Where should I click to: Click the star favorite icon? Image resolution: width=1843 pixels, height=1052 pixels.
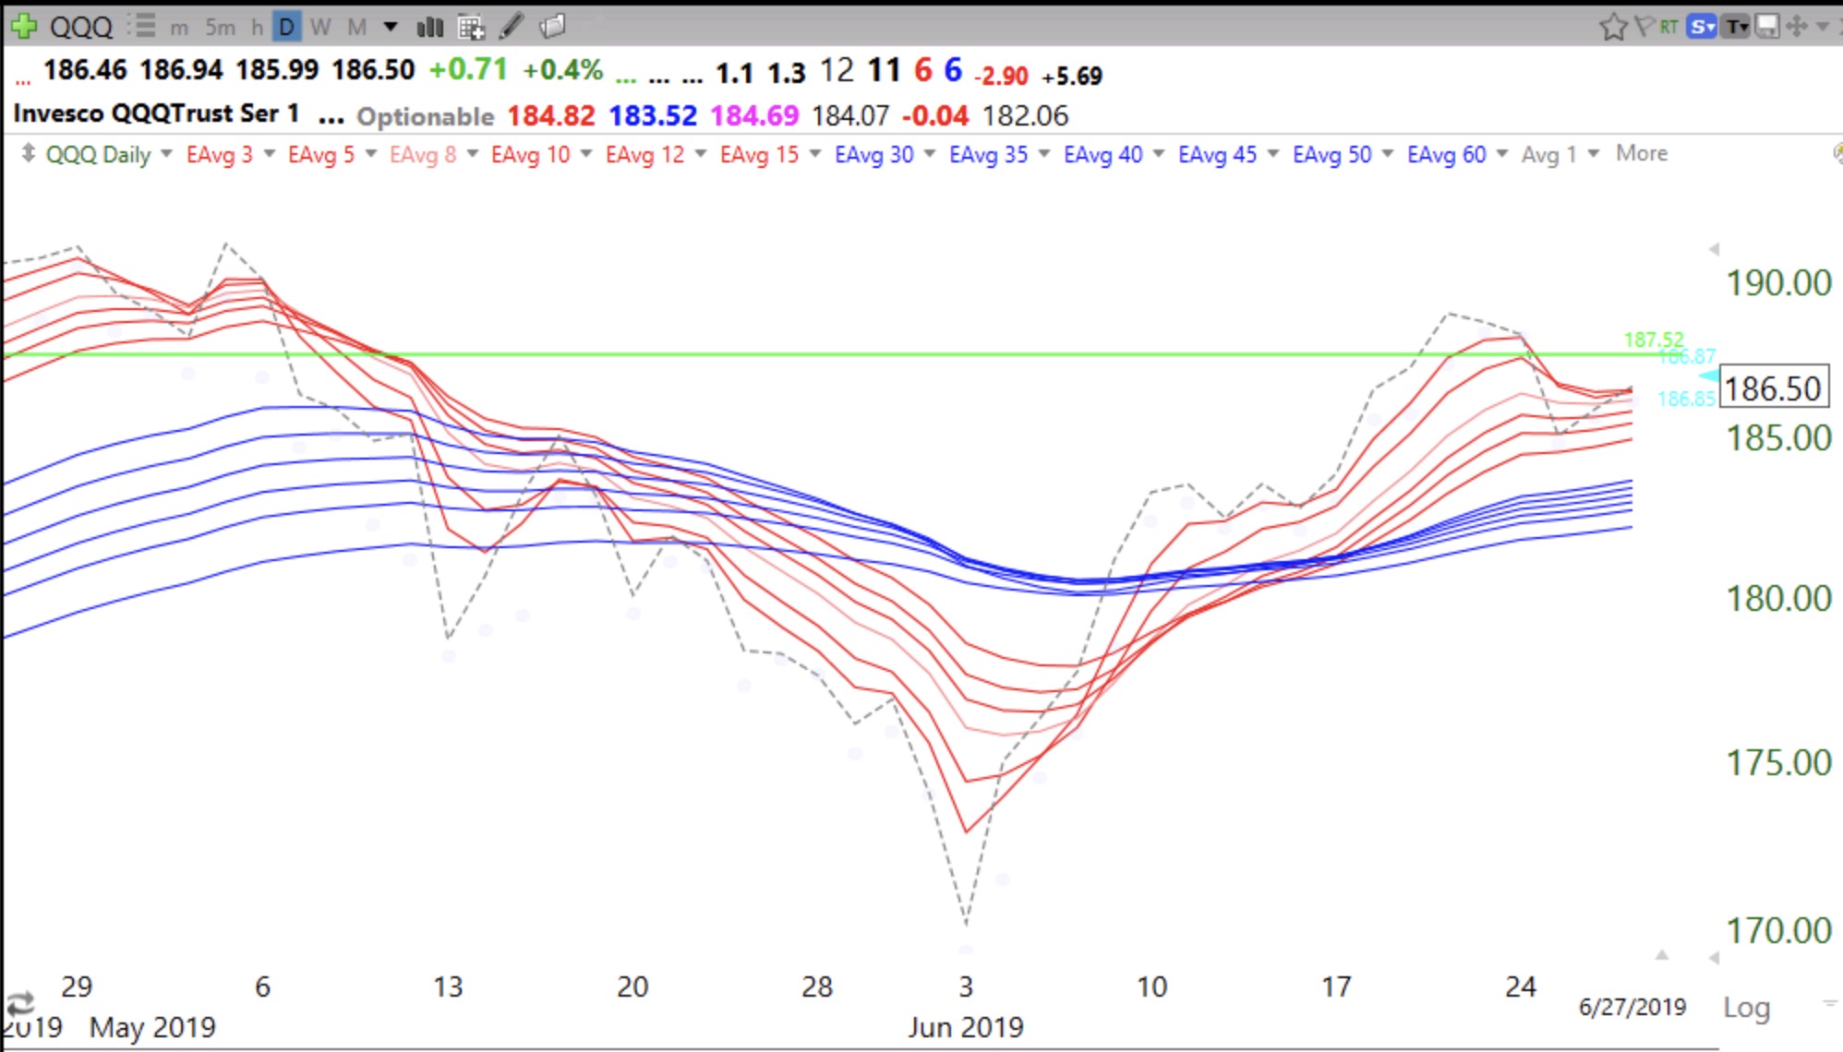click(x=1612, y=27)
